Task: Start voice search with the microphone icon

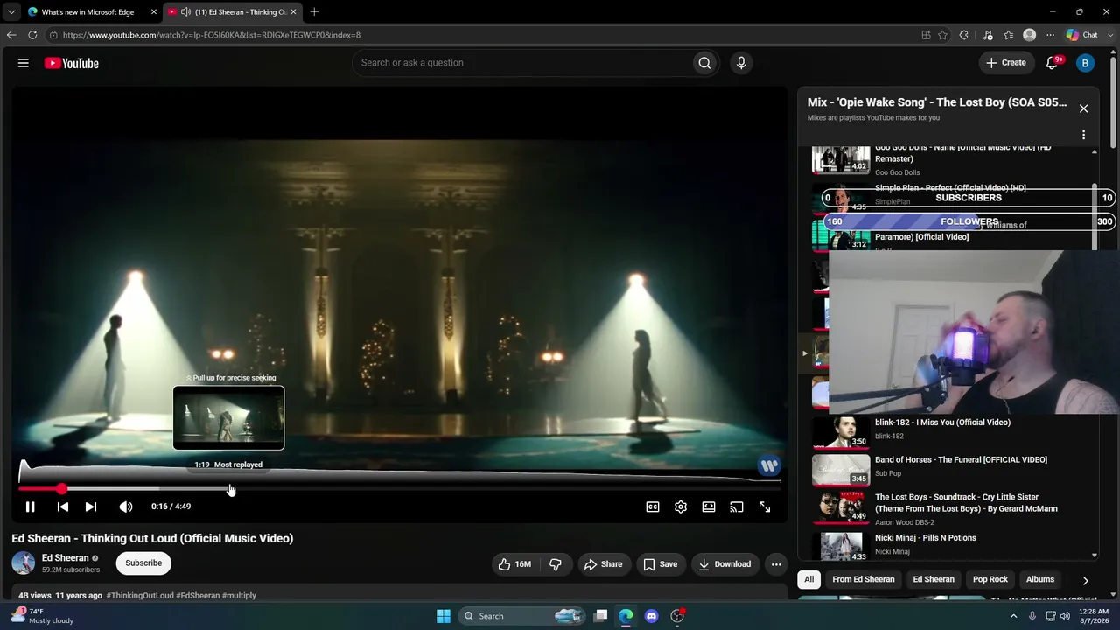Action: [x=741, y=63]
